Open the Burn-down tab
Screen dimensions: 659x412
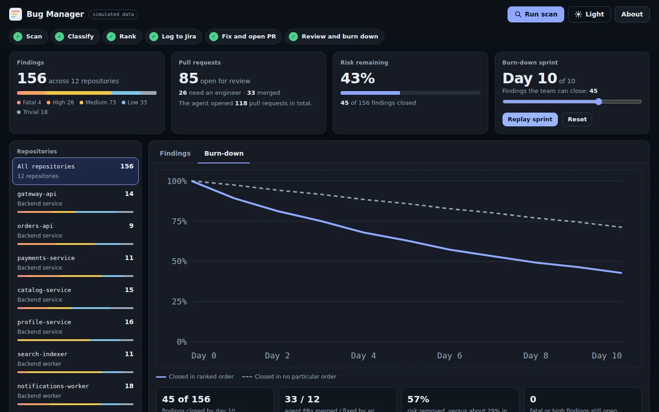point(224,153)
